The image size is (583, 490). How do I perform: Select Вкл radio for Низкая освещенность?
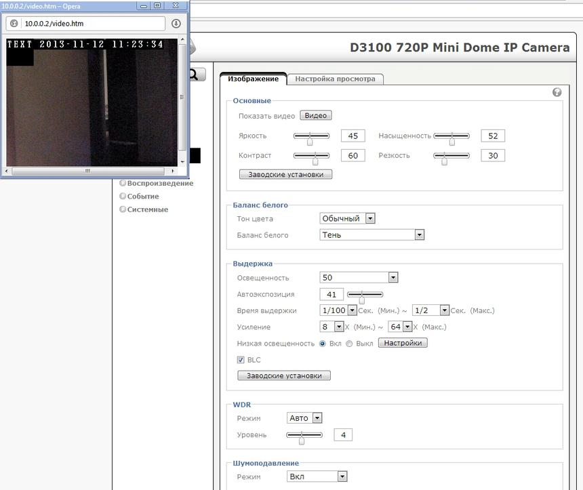click(x=323, y=344)
